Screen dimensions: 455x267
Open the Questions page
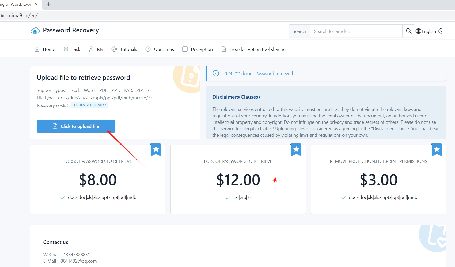coord(160,49)
